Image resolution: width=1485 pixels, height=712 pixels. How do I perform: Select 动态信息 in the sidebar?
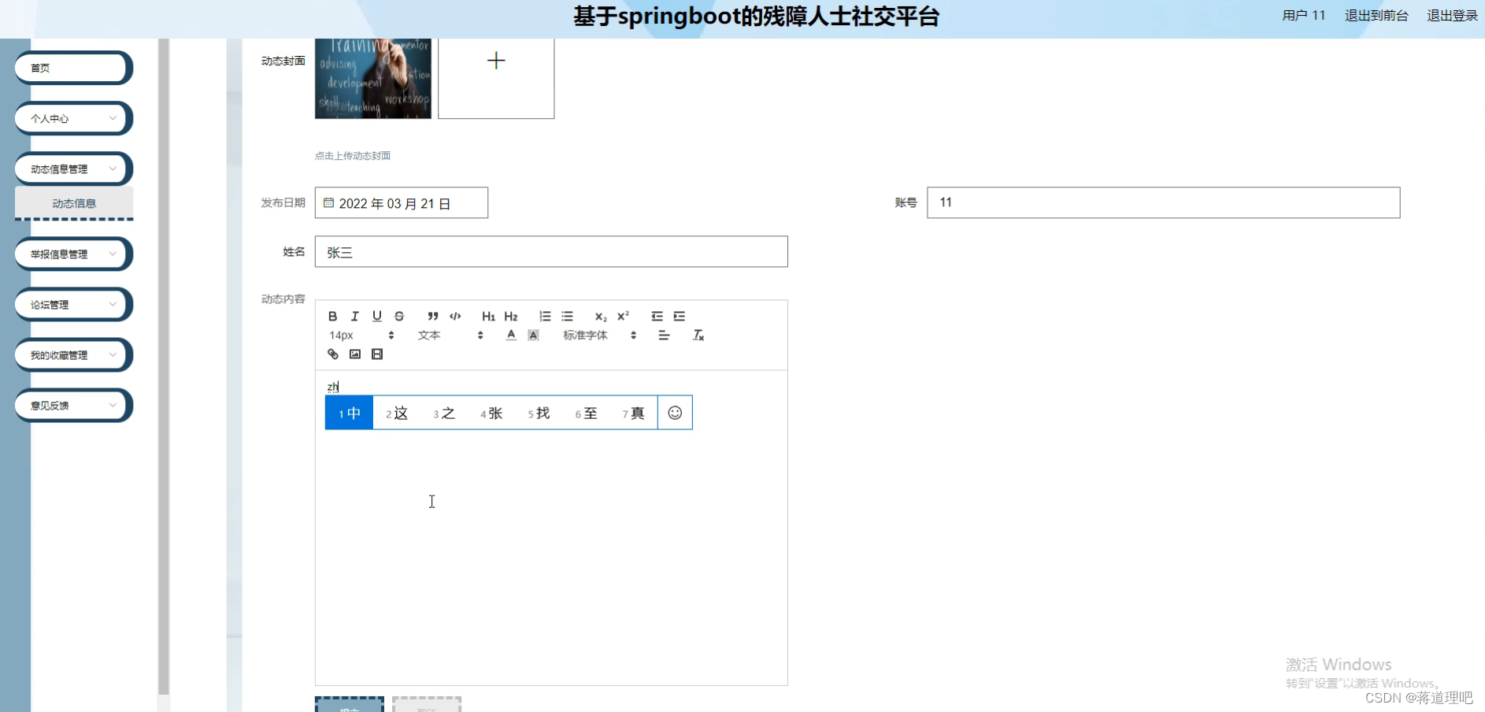72,202
